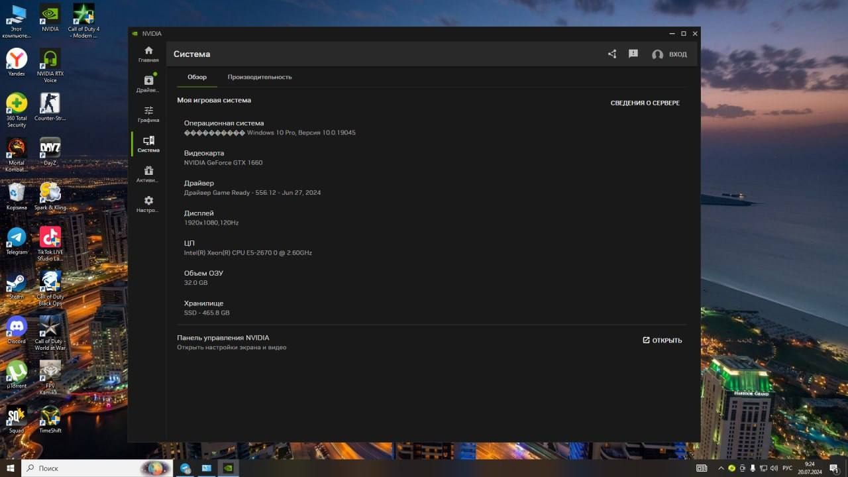Click ОТКРЫТЬ for NVIDIA control panel

[x=662, y=341]
